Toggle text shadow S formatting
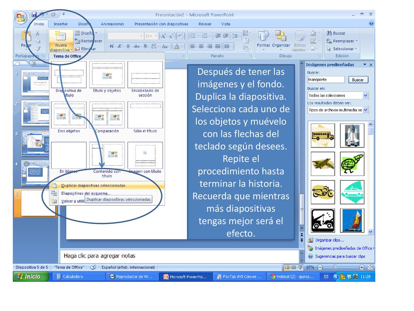The image size is (414, 311). point(145,46)
